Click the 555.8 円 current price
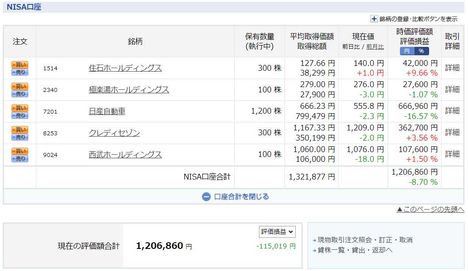This screenshot has height=271, width=468. point(369,106)
